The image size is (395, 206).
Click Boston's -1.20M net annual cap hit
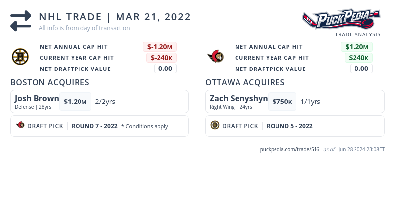coord(159,47)
